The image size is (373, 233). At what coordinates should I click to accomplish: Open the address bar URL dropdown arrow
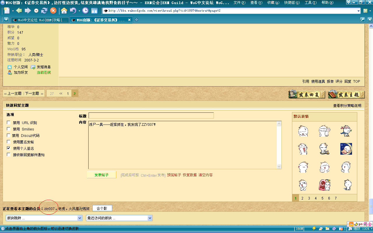coord(359,11)
